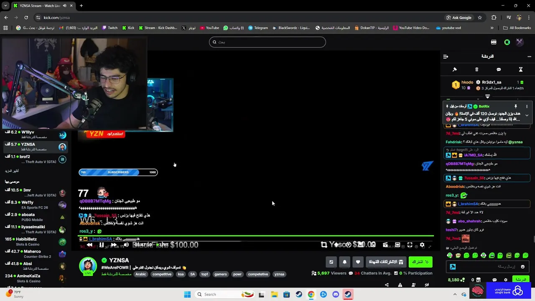
Task: Open the Kick green K profile icon
Action: [507, 42]
